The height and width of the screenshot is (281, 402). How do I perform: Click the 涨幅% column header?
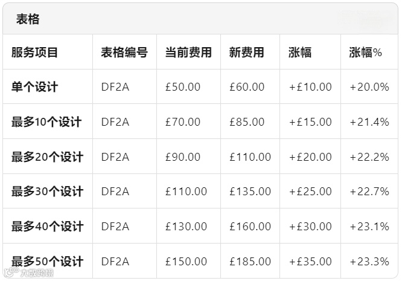tap(365, 53)
